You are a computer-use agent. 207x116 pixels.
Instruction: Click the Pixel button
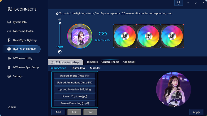tap(90, 112)
